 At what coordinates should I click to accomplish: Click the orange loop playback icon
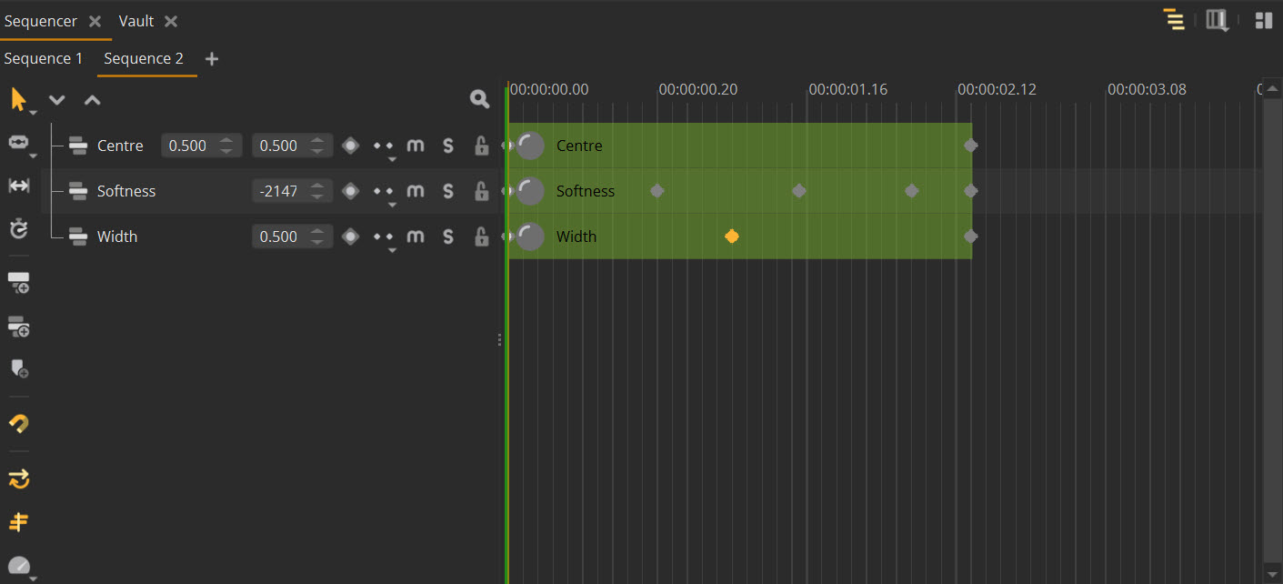[x=18, y=478]
